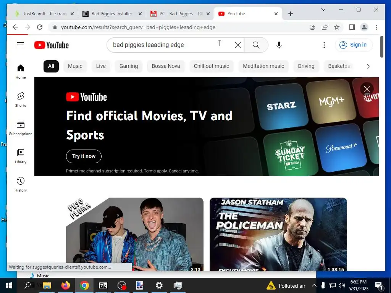The image size is (391, 293).
Task: Click the page vertical scrollbar thumb
Action: click(x=381, y=47)
